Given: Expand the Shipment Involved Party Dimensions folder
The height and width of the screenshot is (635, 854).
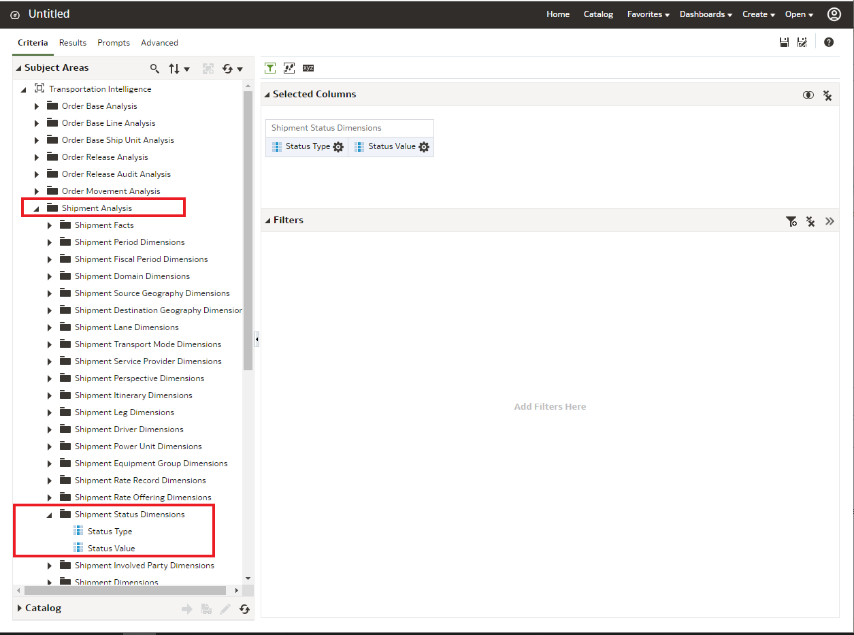Looking at the screenshot, I should 50,566.
